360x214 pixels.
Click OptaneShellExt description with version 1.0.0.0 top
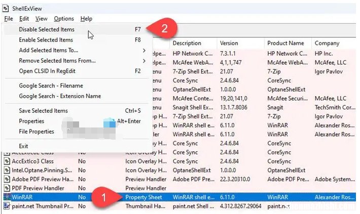click(192, 90)
